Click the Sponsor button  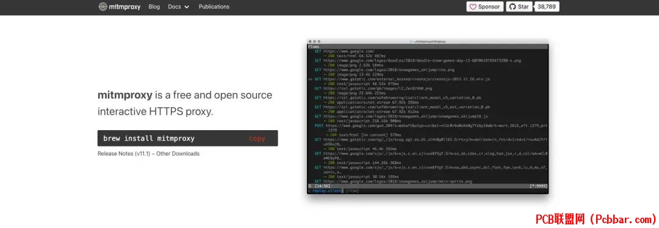(x=484, y=7)
